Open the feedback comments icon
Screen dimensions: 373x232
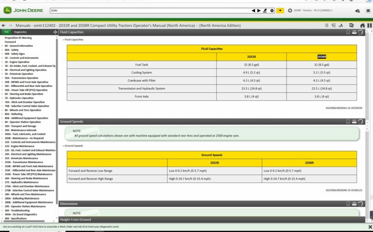coord(351,25)
